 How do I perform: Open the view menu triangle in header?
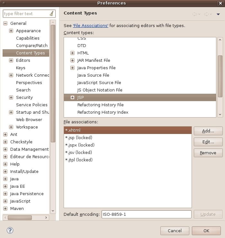[218, 14]
